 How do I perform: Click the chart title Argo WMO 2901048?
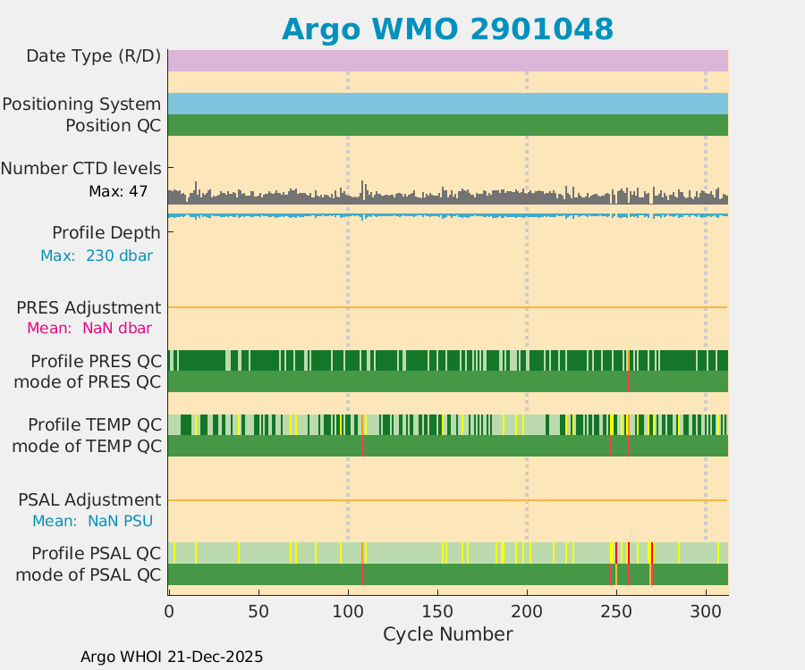coord(447,29)
